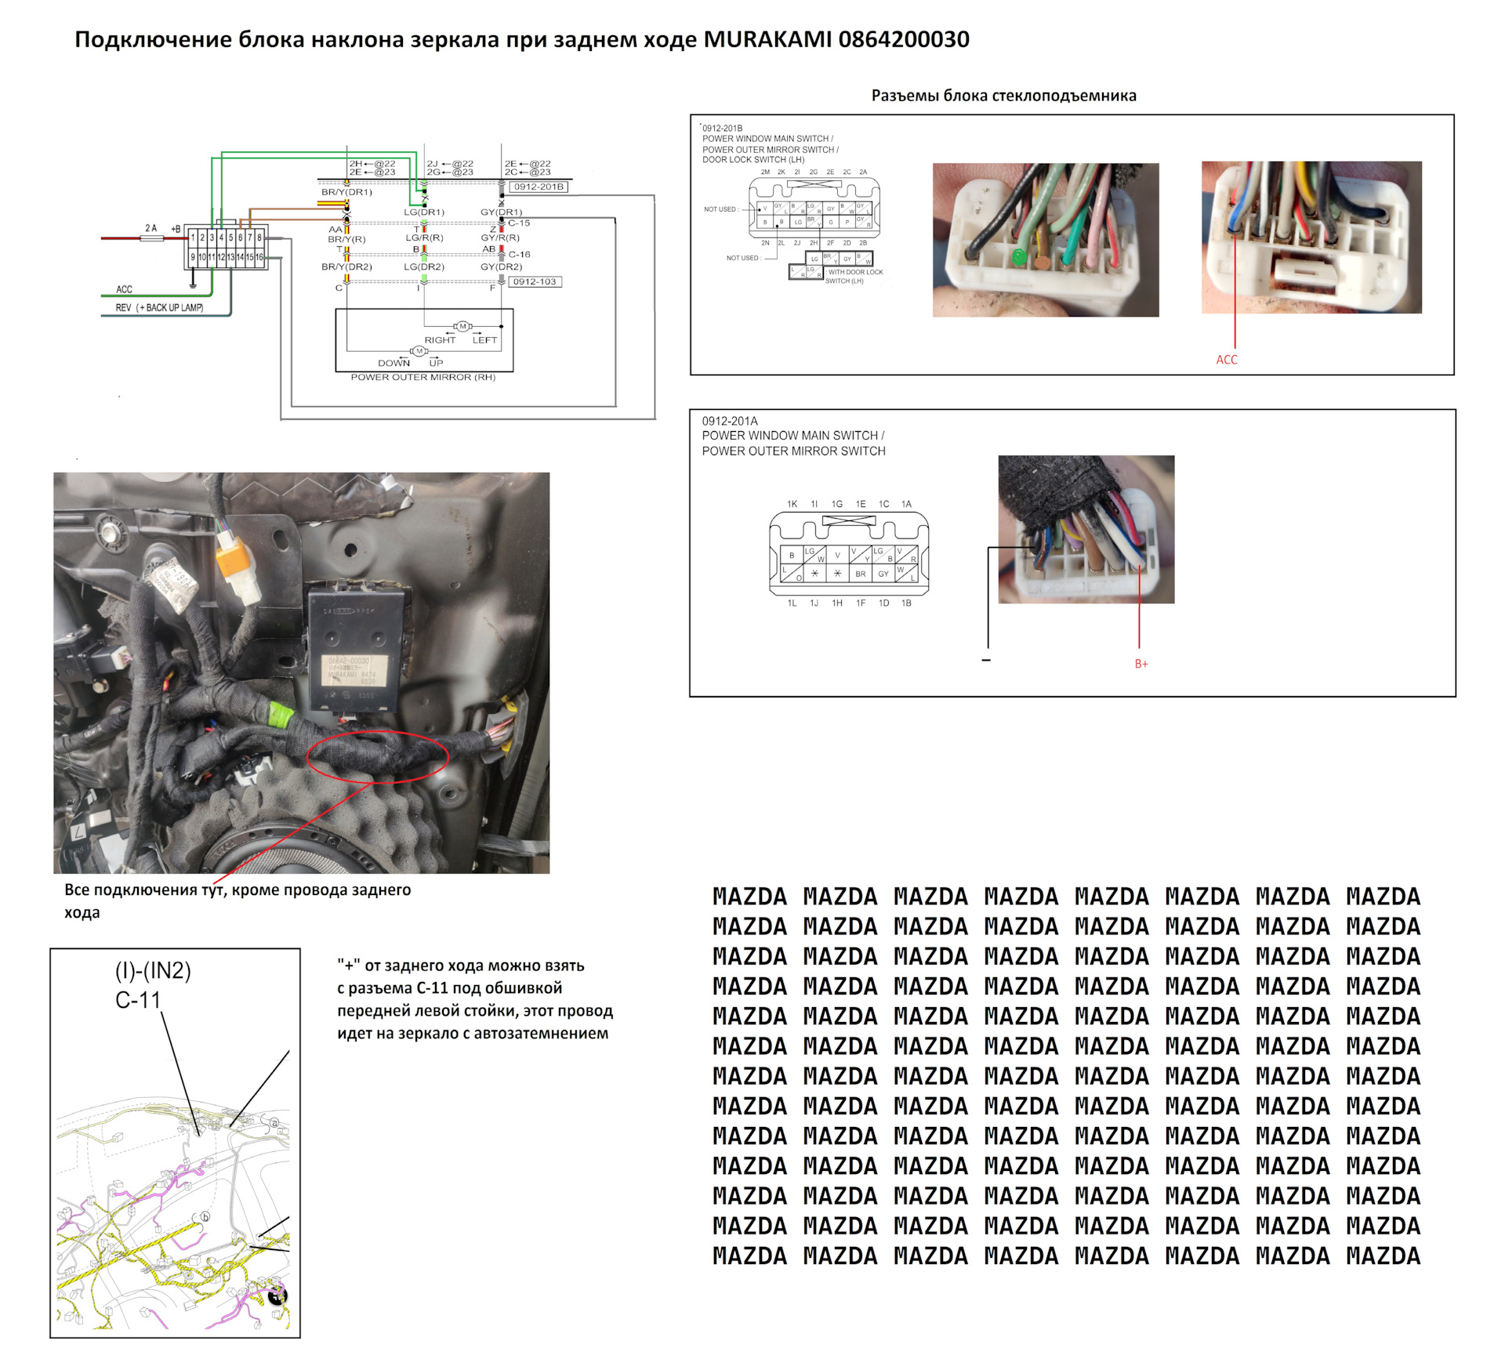Click the 16-pin module connector block
Image resolution: width=1505 pixels, height=1348 pixels.
coord(227,247)
